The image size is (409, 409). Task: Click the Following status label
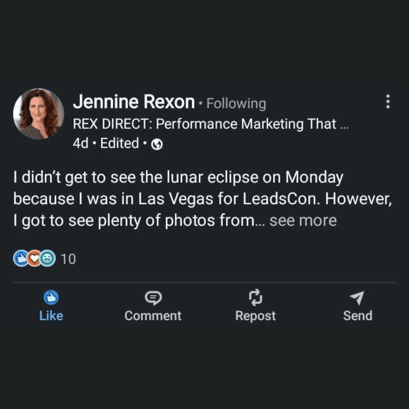[x=236, y=103]
